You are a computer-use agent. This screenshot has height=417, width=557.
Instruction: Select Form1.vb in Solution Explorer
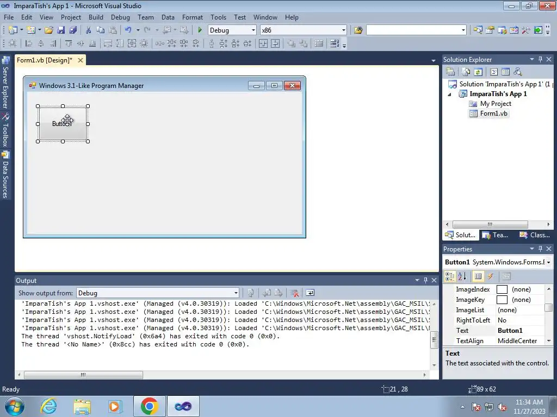pos(489,113)
